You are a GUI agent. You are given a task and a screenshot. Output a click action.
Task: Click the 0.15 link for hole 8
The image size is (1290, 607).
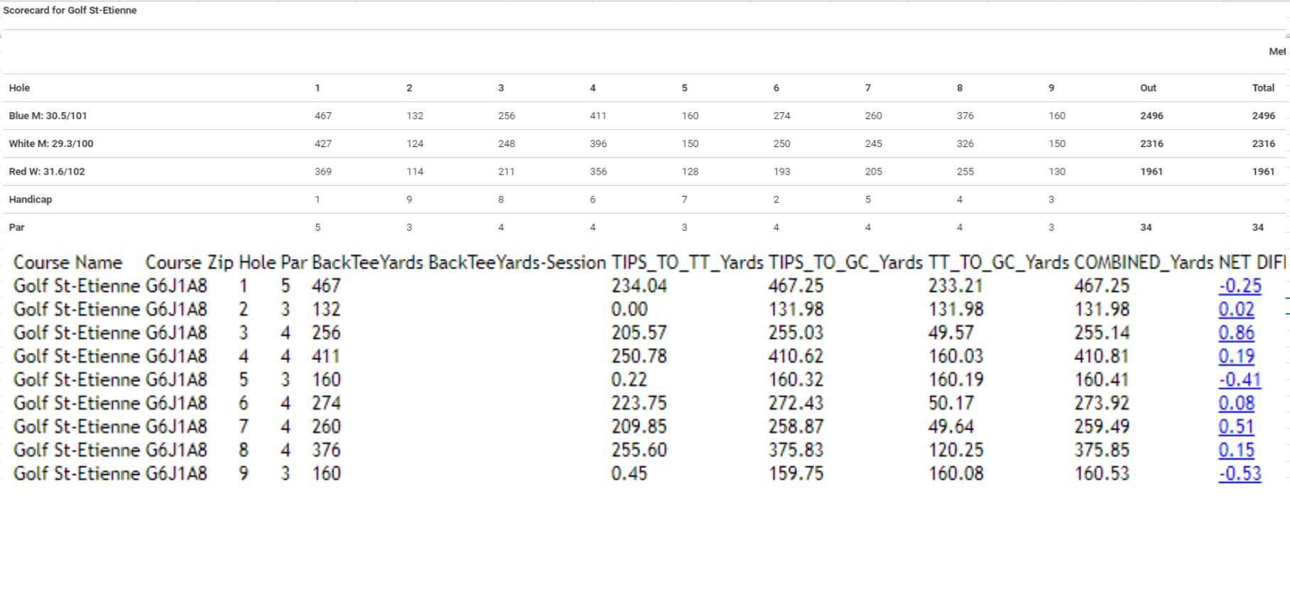click(1236, 450)
